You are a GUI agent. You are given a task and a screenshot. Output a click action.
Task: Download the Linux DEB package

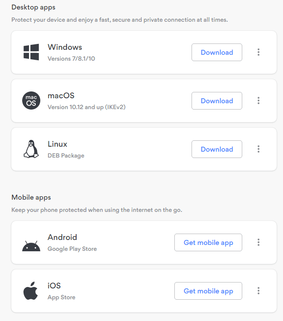coord(216,149)
